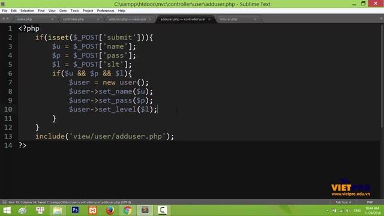Close the listuser.php tab
Viewport: 384px width, 216px height.
point(255,19)
